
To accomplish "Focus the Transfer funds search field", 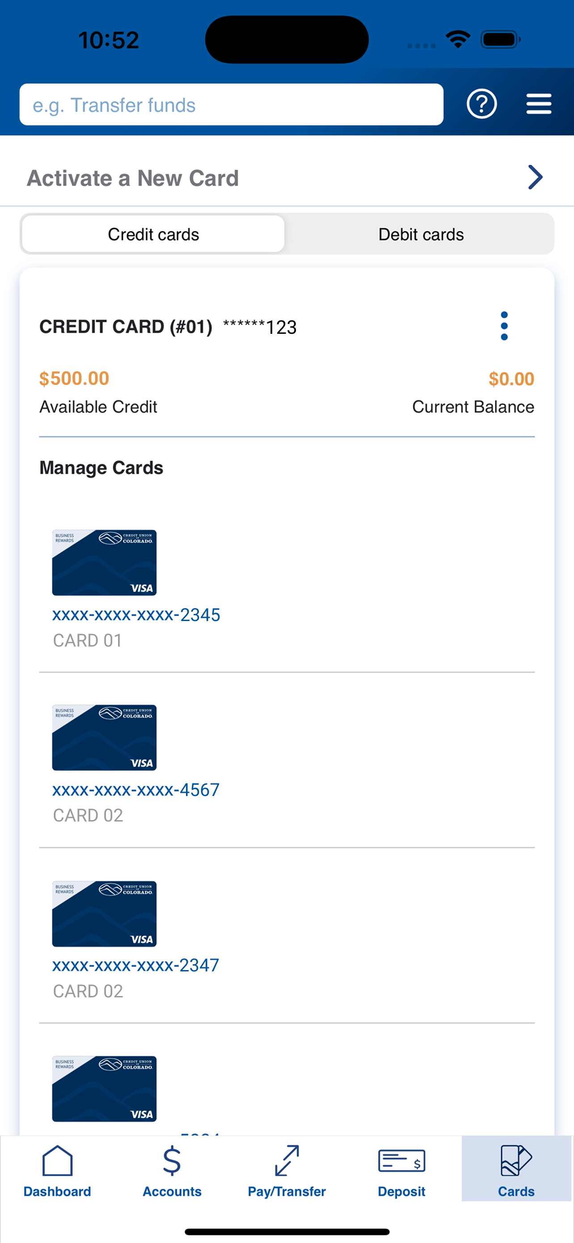I will coord(231,105).
